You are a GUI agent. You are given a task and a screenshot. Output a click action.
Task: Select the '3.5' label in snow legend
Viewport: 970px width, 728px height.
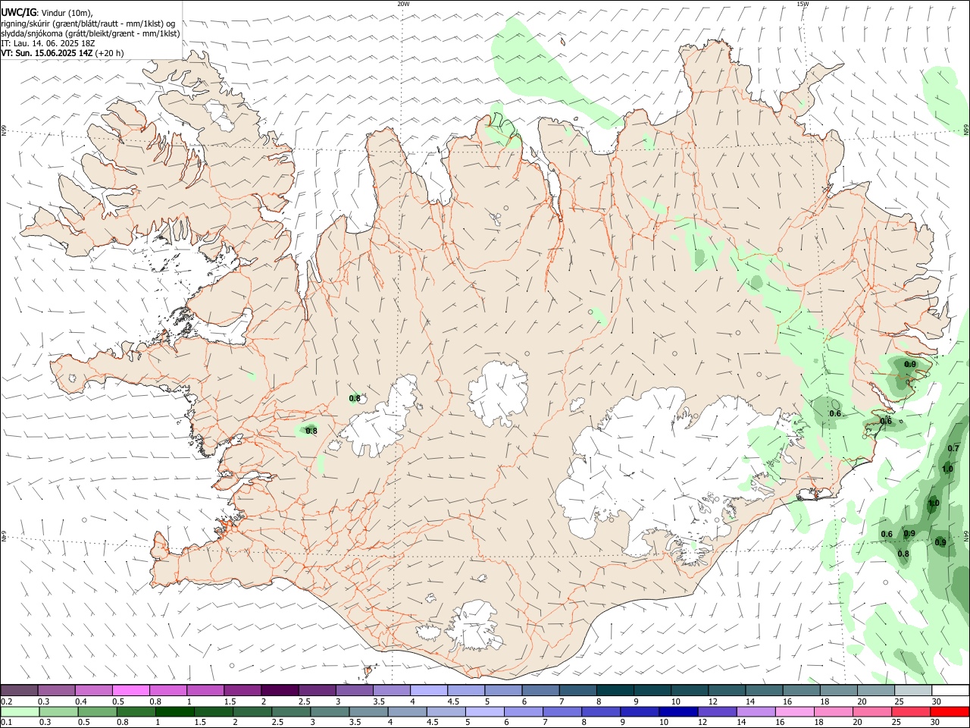379,701
